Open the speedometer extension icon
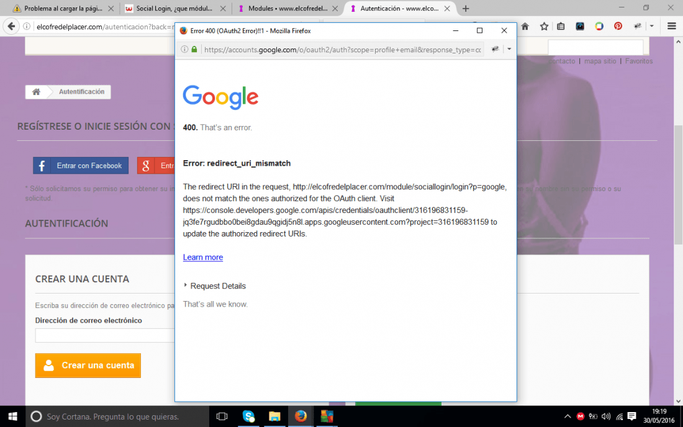 point(580,27)
